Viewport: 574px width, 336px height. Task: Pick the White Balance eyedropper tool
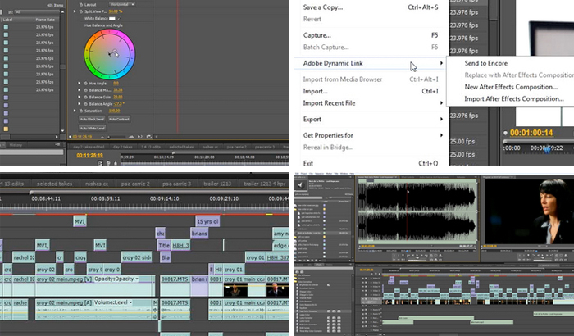(119, 19)
